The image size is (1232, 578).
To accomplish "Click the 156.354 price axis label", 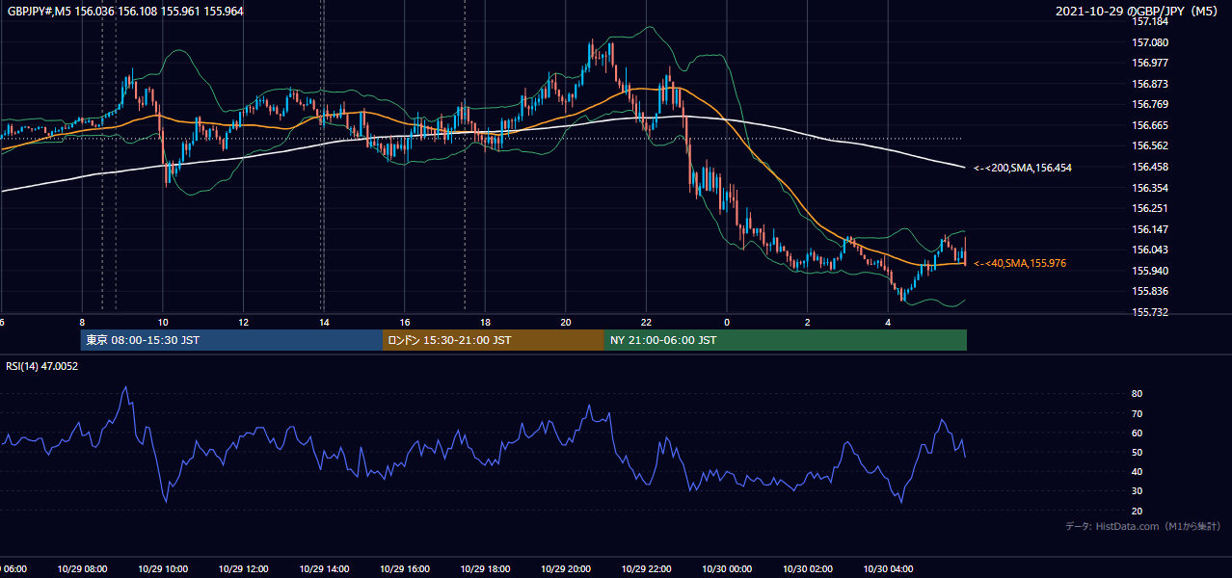I will pos(1150,188).
